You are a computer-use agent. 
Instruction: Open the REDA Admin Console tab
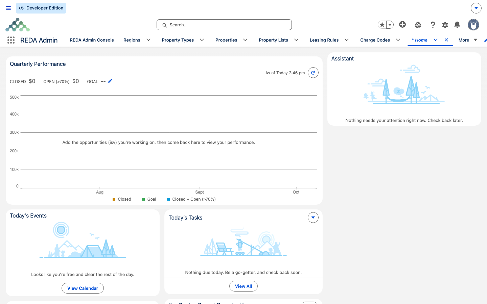[92, 40]
